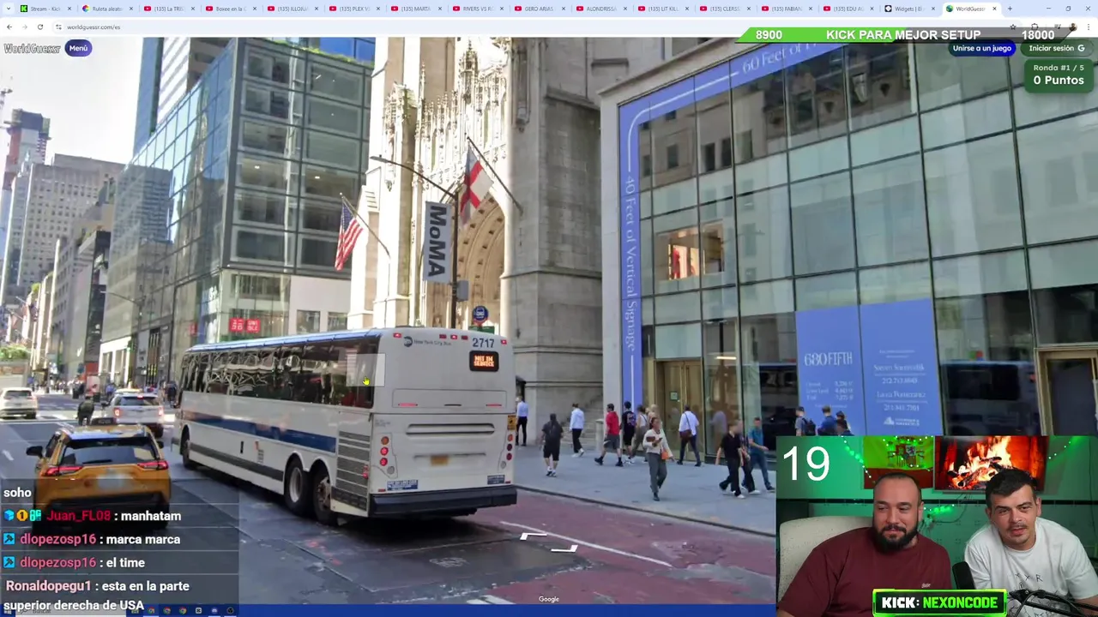Switch to the 'Ruleta aleatoria' tab
This screenshot has width=1098, height=617.
(106, 9)
